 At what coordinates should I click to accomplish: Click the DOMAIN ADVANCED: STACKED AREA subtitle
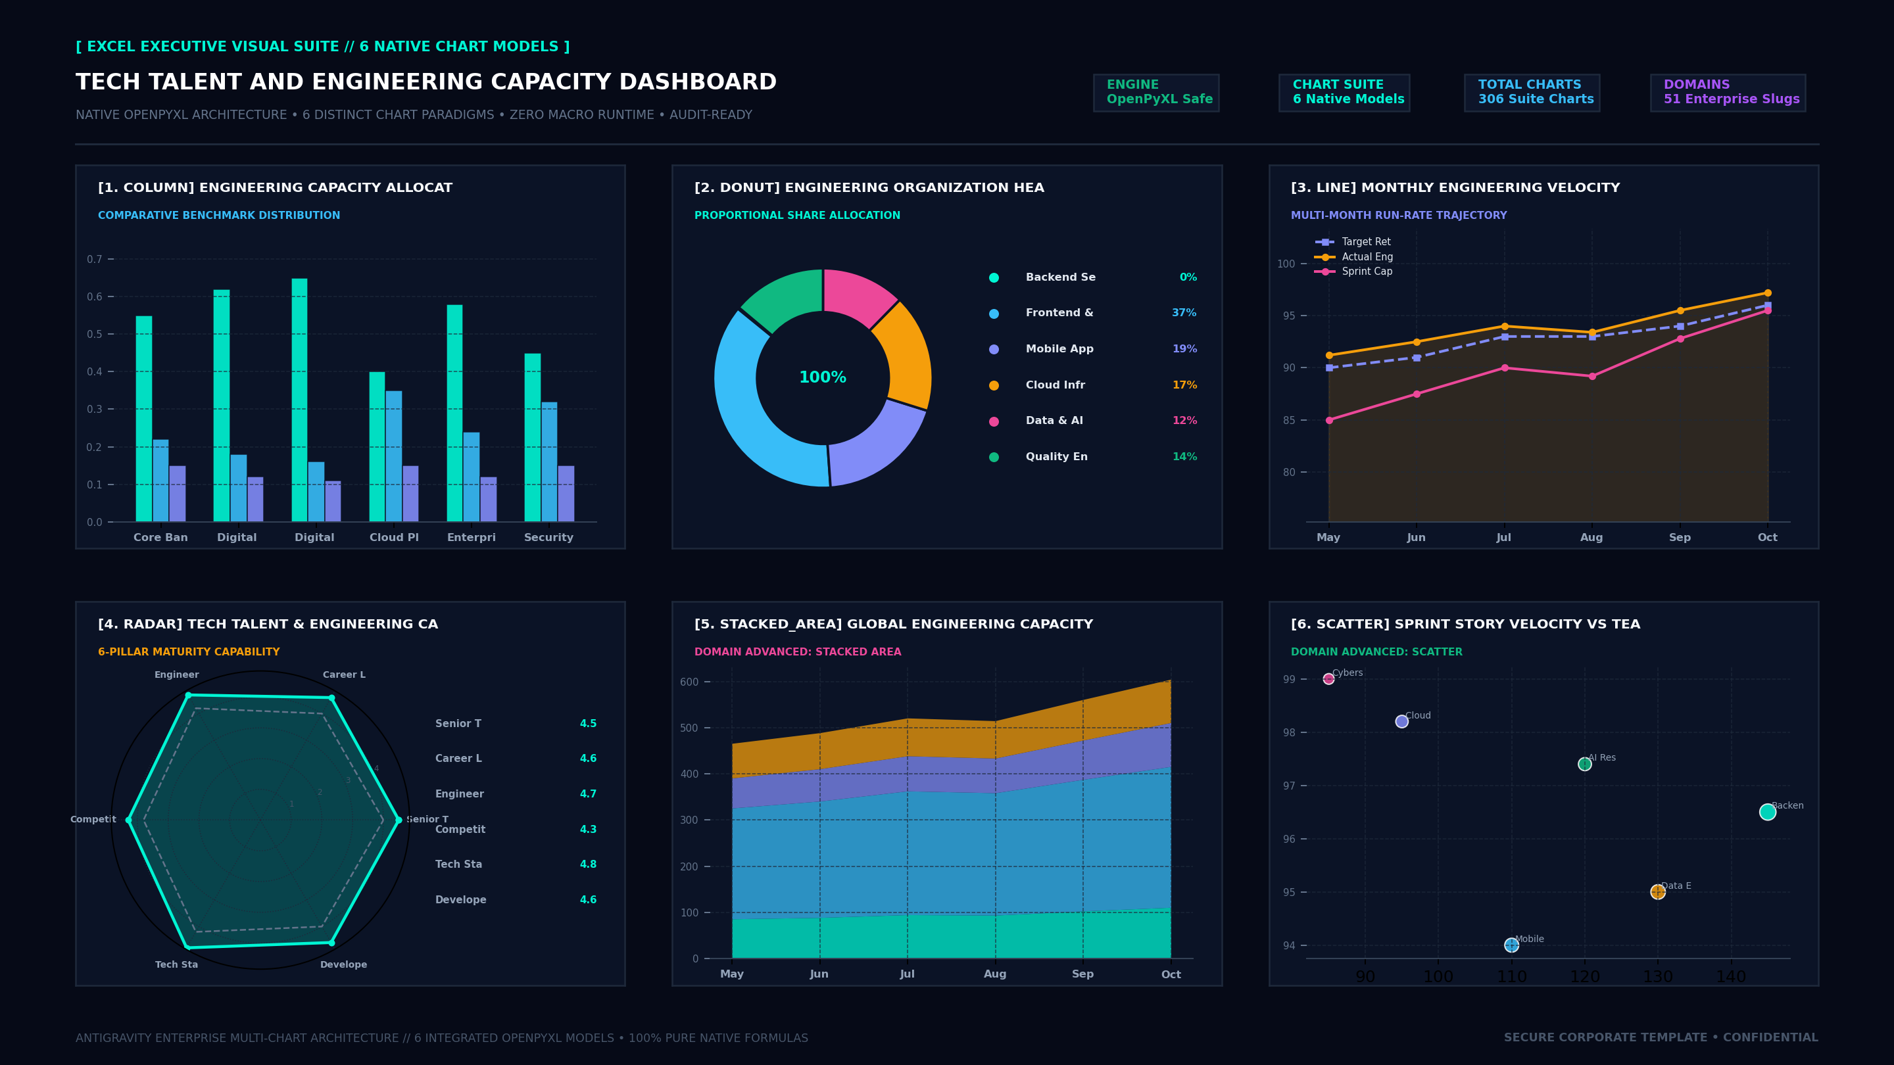click(x=798, y=652)
